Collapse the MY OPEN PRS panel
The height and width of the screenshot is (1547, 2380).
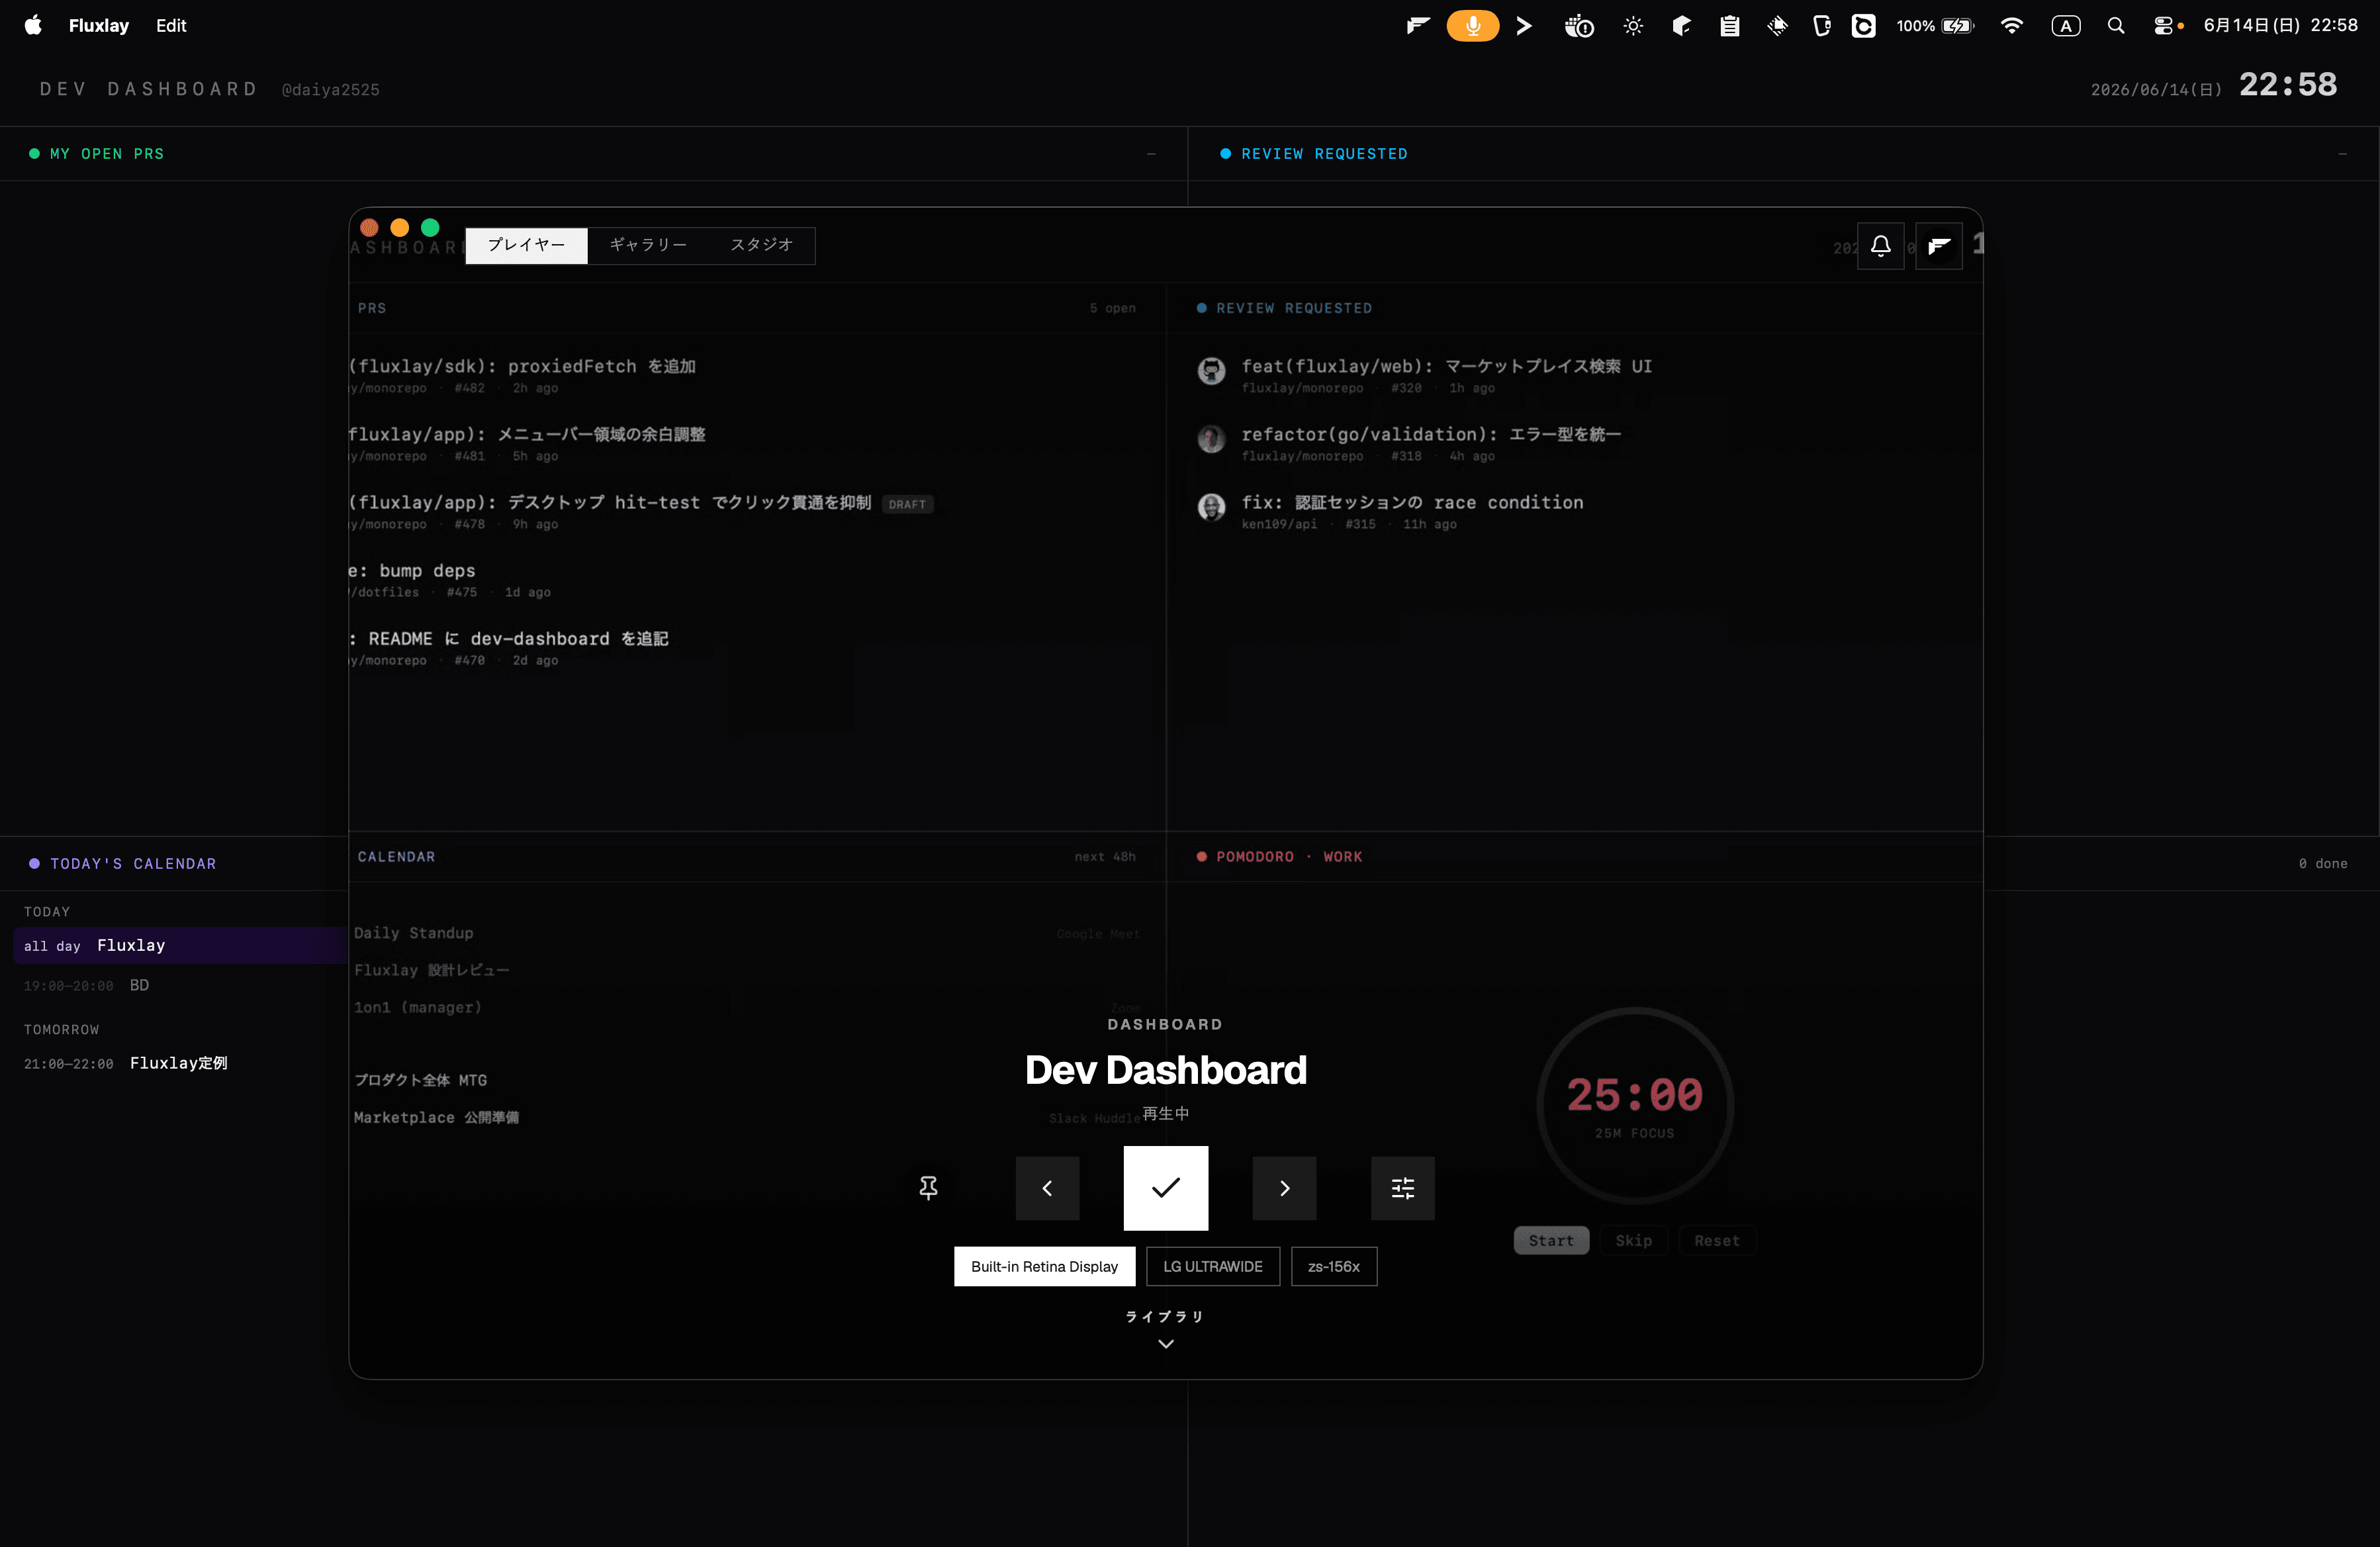[x=1151, y=154]
